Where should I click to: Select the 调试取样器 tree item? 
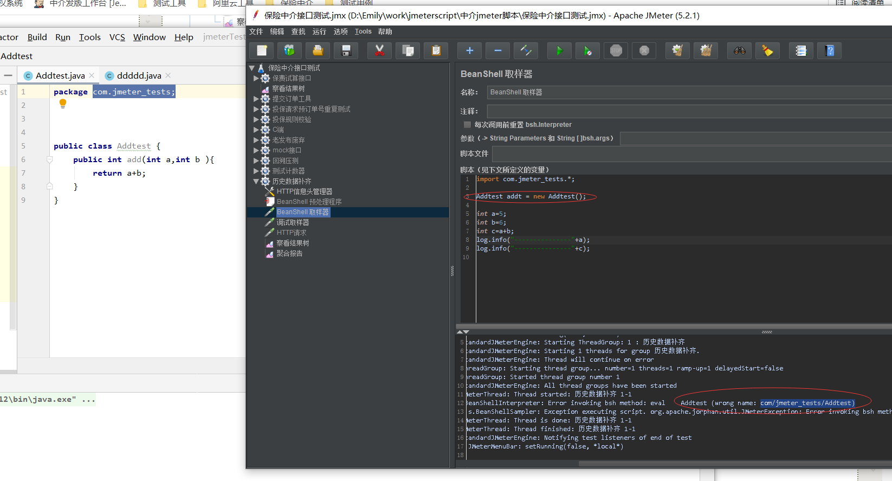293,222
